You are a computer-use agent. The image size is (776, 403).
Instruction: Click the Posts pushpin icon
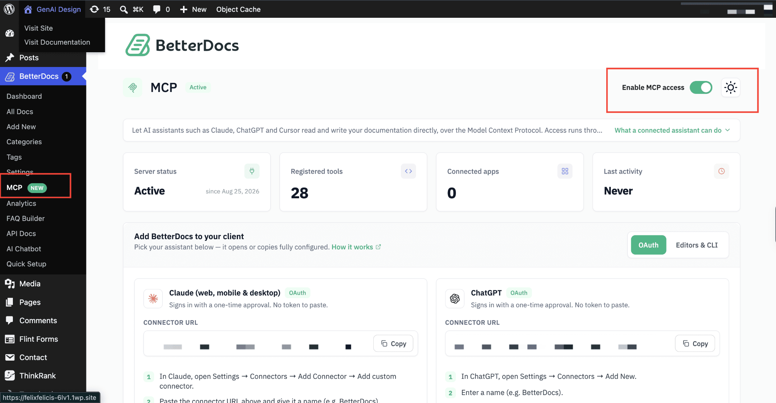pos(10,58)
